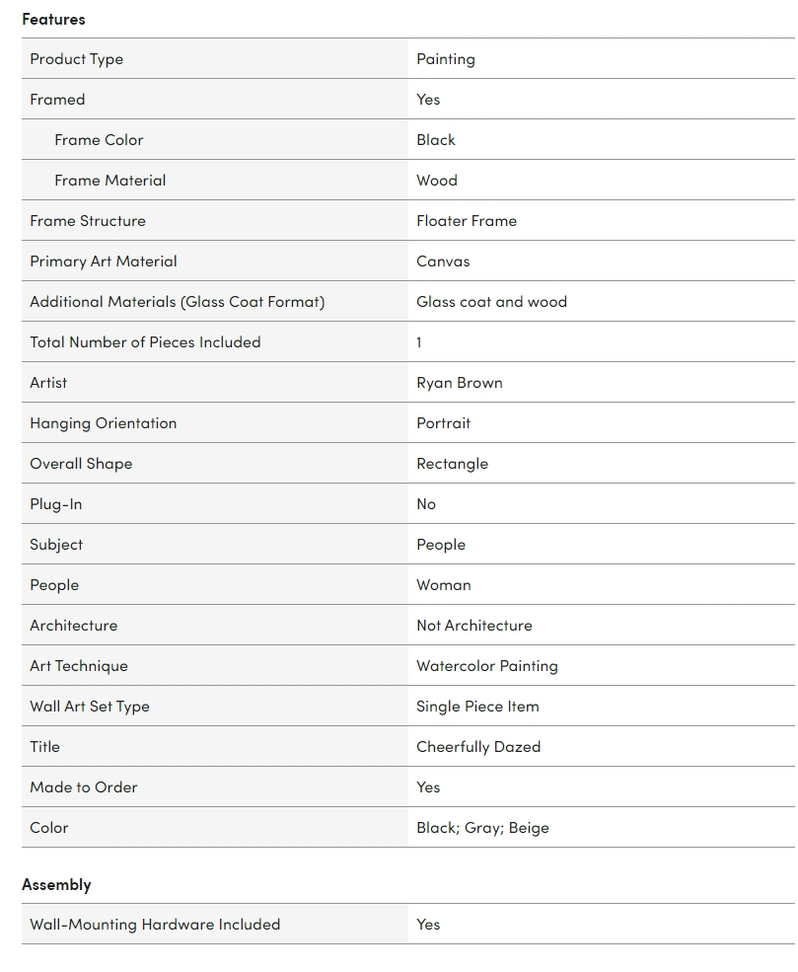Click the Wall-Mounting Hardware Included label
798x972 pixels.
tap(155, 925)
